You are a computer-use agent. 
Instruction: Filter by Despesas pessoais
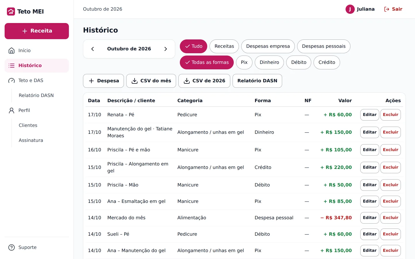[x=324, y=46]
